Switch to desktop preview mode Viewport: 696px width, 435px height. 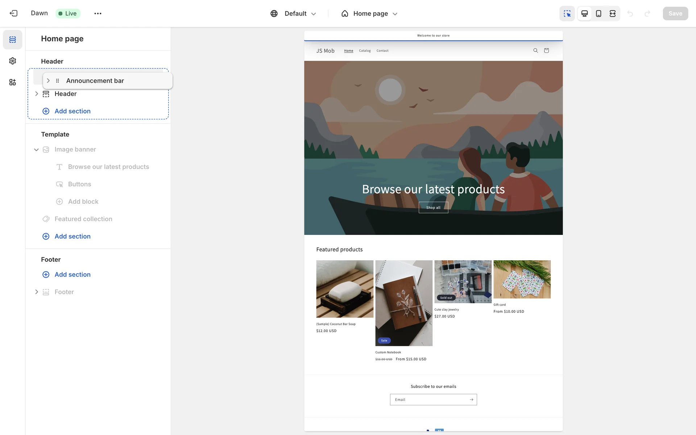coord(584,13)
